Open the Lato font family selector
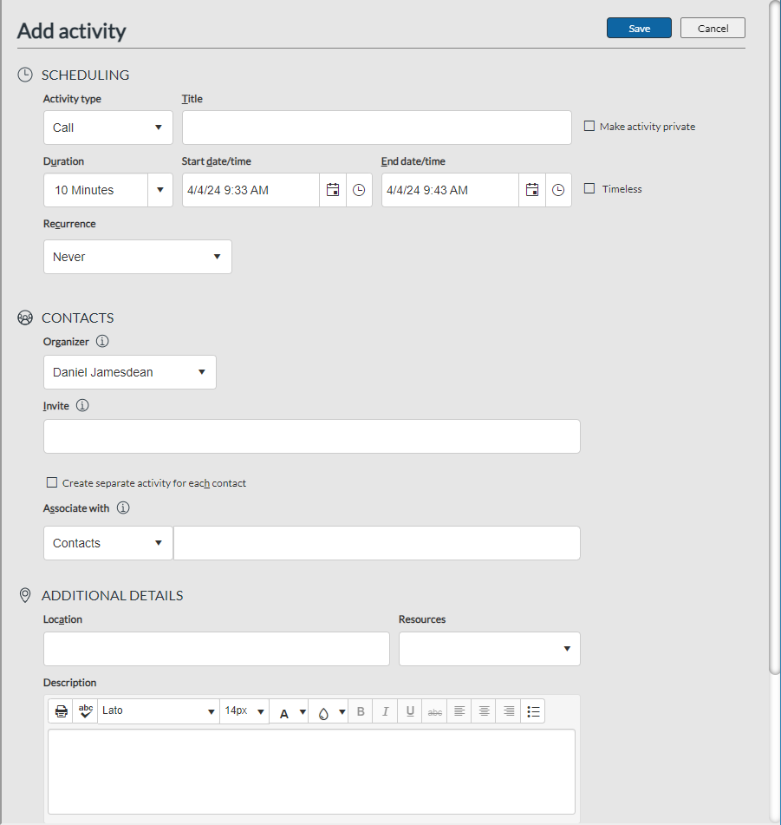This screenshot has height=825, width=781. coord(159,711)
